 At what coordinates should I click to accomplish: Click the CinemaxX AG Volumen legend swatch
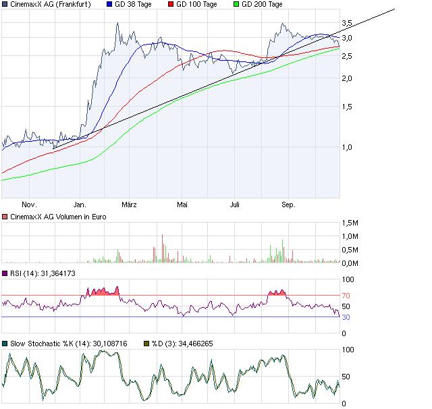click(x=5, y=217)
